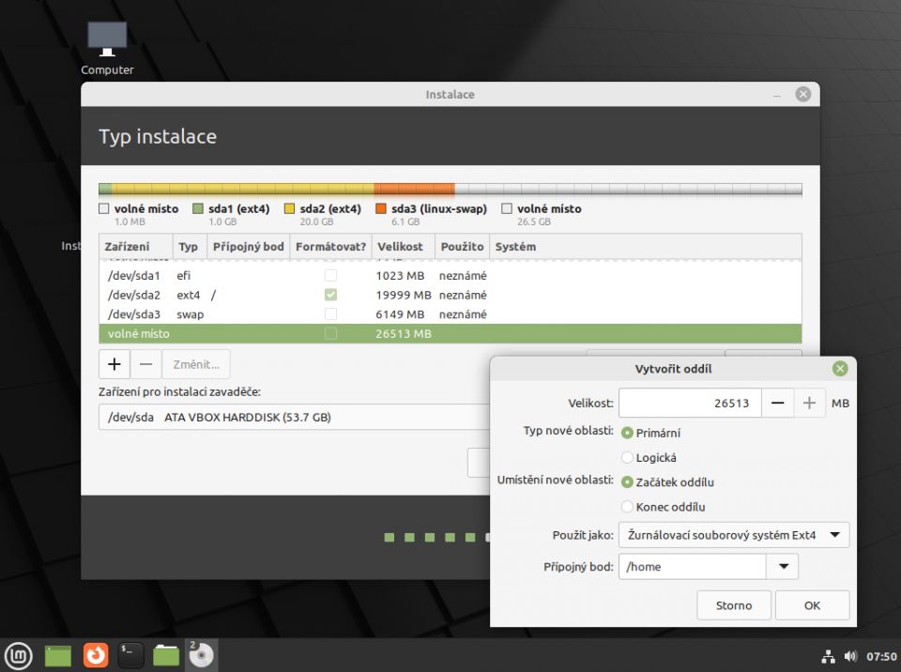Sort by Formátovat? column header
Image resolution: width=901 pixels, height=672 pixels.
331,247
